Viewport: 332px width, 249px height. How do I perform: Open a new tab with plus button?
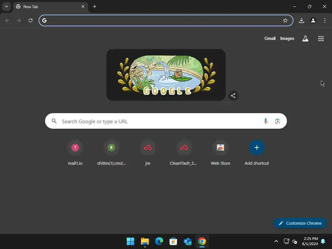click(x=95, y=6)
